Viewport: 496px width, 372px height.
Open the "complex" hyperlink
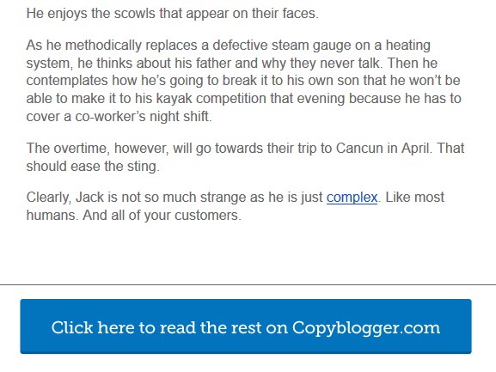click(x=352, y=198)
